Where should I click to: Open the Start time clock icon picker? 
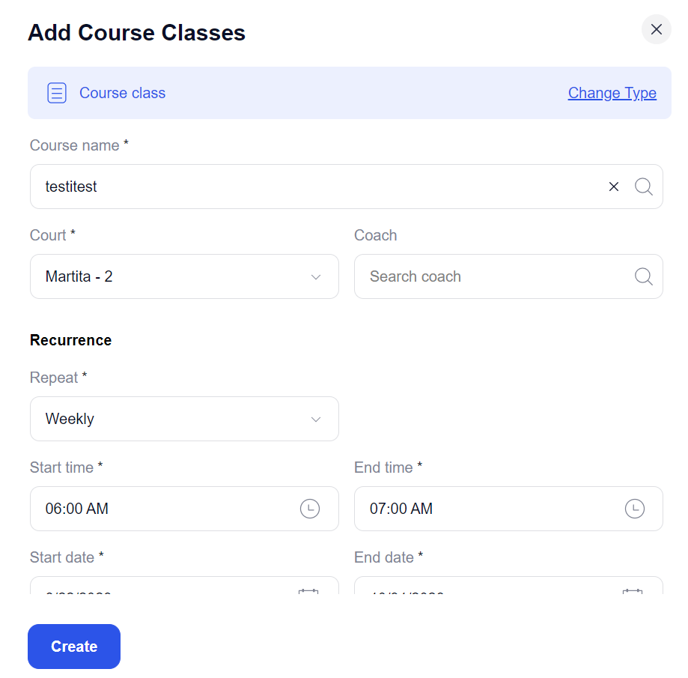[309, 509]
